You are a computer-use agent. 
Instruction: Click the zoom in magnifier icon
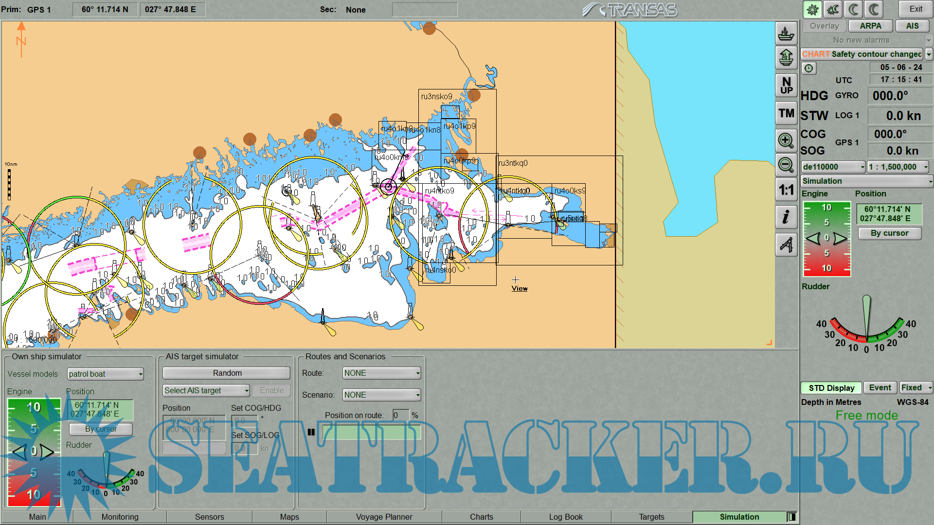[x=786, y=140]
